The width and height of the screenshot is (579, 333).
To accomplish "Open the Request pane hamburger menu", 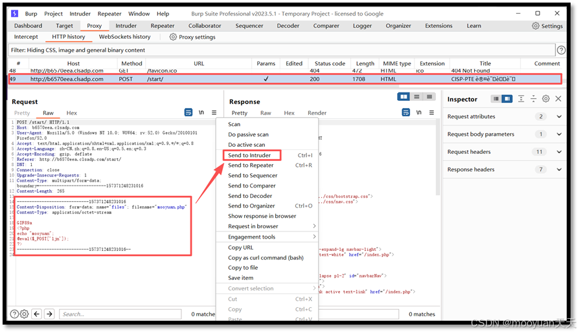I will point(214,113).
